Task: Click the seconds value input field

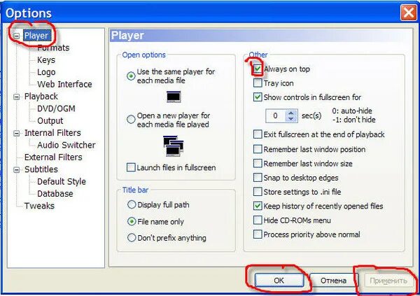Action: [x=276, y=116]
